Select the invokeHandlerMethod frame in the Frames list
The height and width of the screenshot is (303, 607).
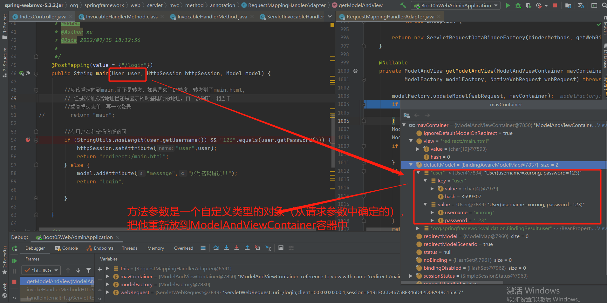58,289
